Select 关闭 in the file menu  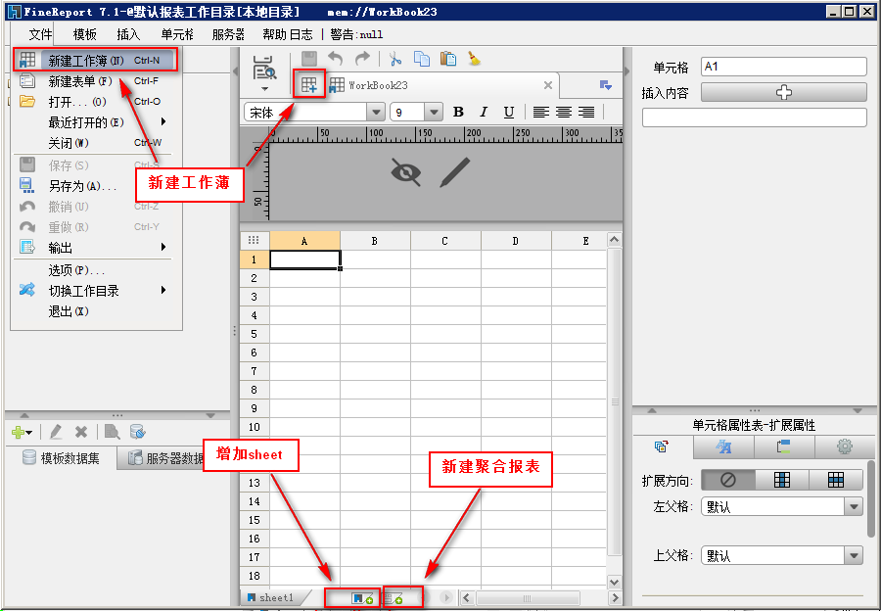coord(92,143)
